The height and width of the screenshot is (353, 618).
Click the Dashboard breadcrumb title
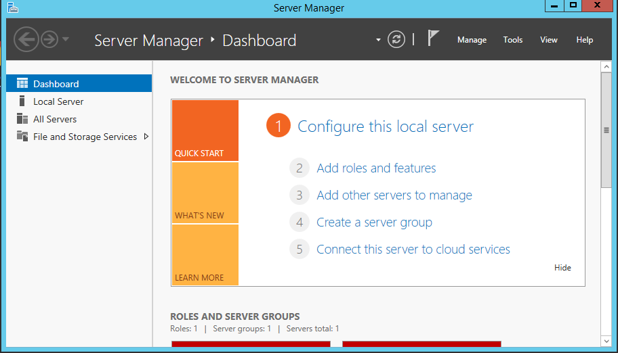coord(260,40)
